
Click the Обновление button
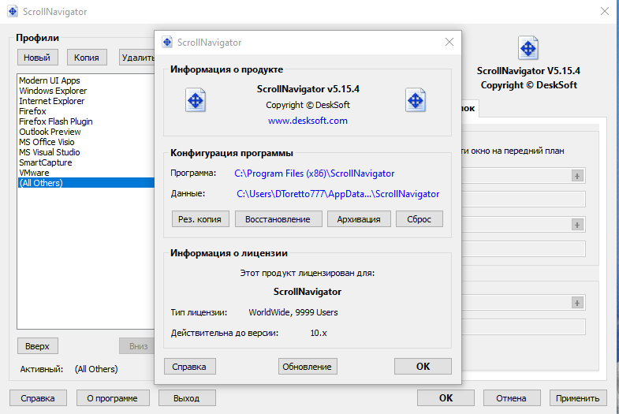308,367
